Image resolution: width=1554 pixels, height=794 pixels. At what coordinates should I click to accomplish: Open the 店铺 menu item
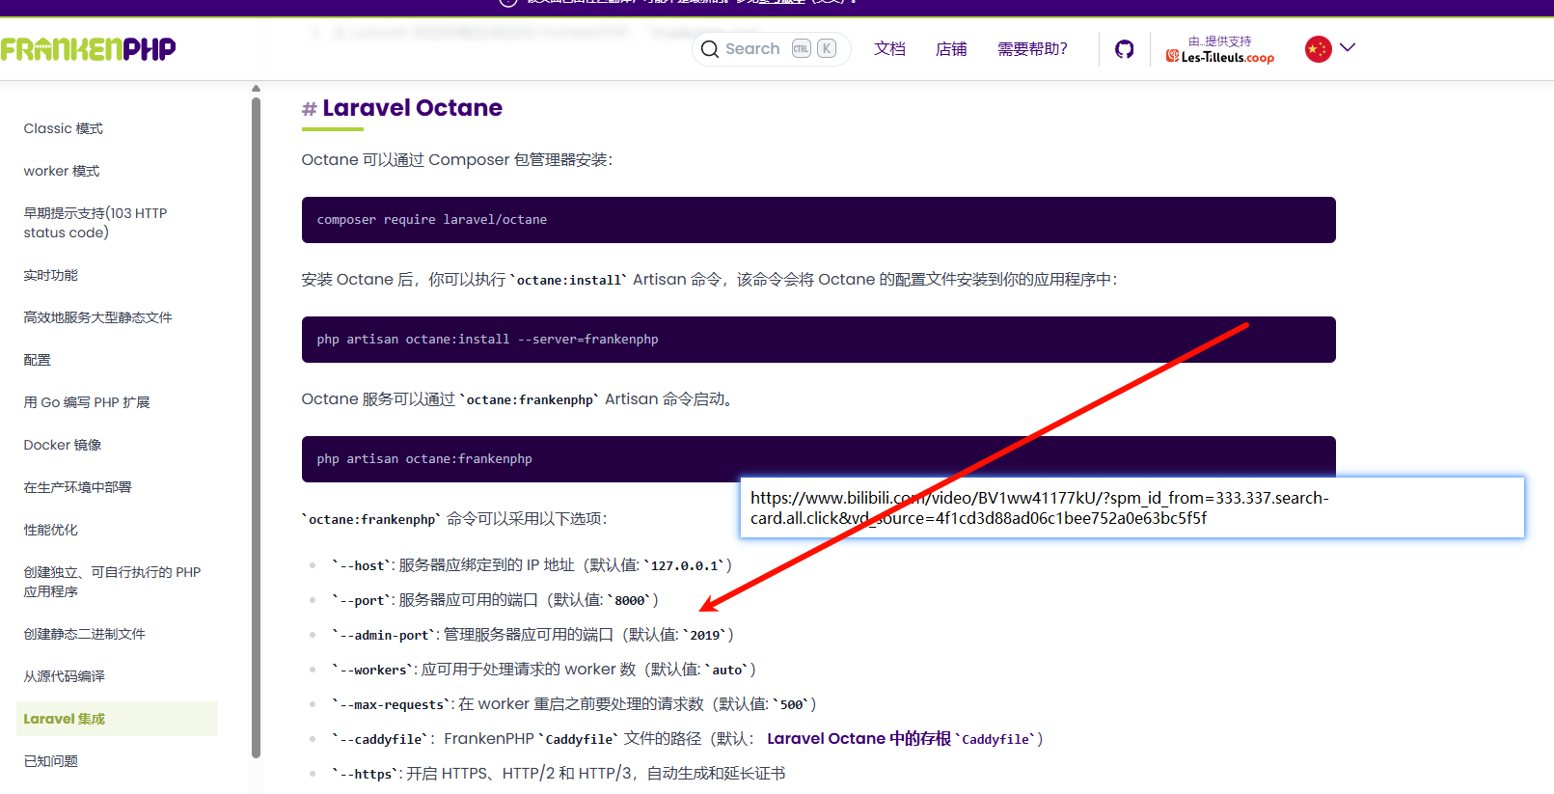click(x=951, y=49)
